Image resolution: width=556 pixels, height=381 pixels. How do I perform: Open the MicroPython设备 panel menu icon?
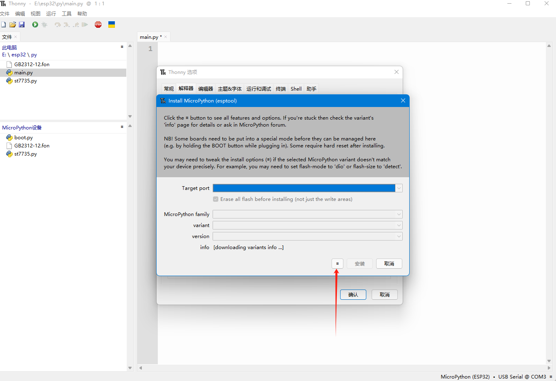click(x=122, y=127)
